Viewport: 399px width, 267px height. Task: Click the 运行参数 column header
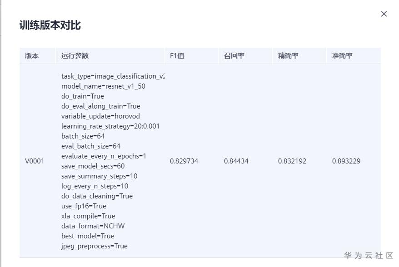click(x=75, y=56)
